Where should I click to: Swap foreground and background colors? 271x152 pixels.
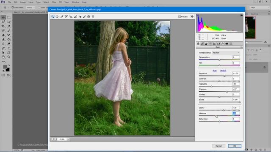click(x=9, y=65)
